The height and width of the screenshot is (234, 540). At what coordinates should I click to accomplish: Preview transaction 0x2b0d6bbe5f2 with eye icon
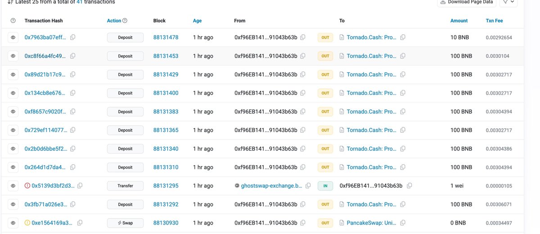tap(13, 148)
